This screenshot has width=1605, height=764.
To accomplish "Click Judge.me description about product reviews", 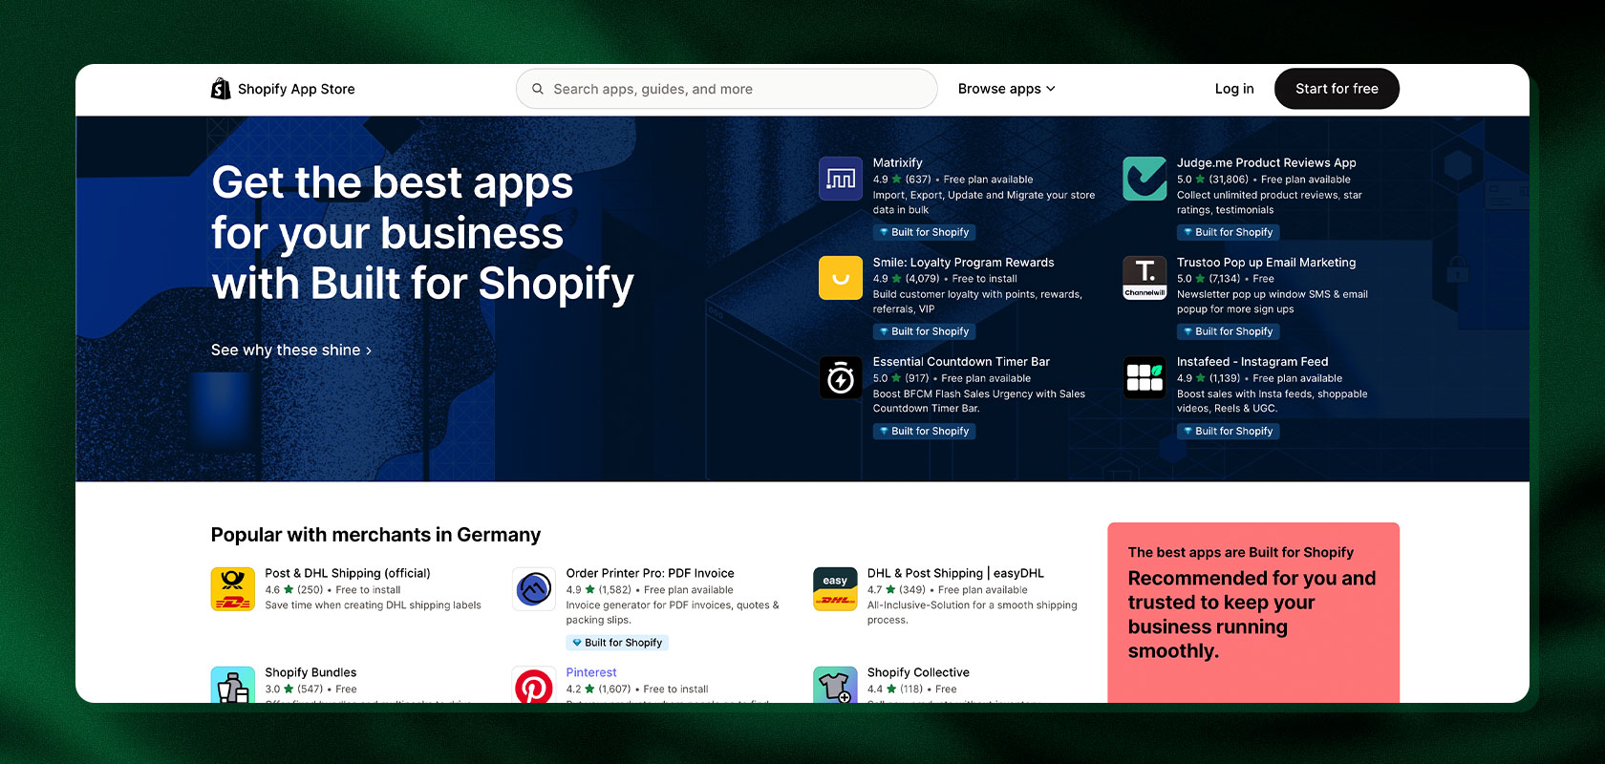I will click(1270, 202).
